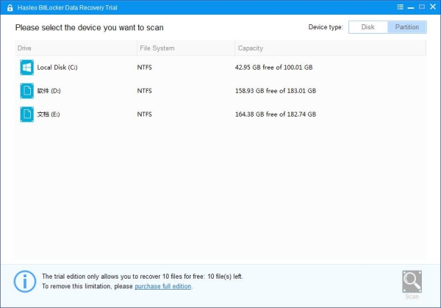This screenshot has height=308, width=441.
Task: Click NTFS in the E: drive row
Action: point(145,114)
